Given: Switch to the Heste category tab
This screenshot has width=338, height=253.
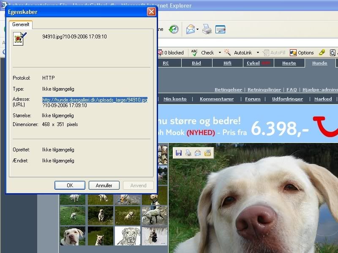Looking at the screenshot, I should pos(289,63).
